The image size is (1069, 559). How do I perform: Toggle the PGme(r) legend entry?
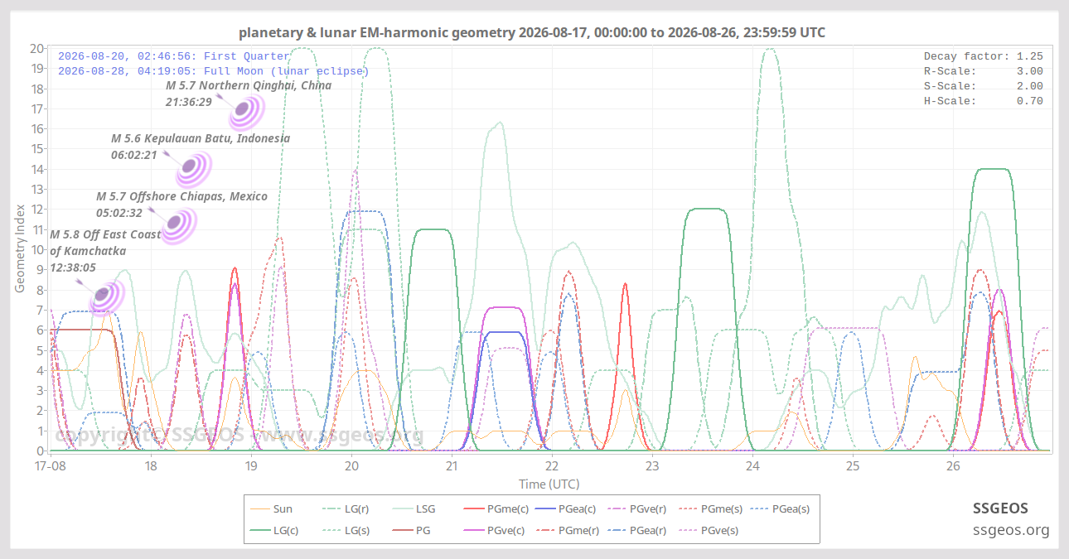click(567, 530)
